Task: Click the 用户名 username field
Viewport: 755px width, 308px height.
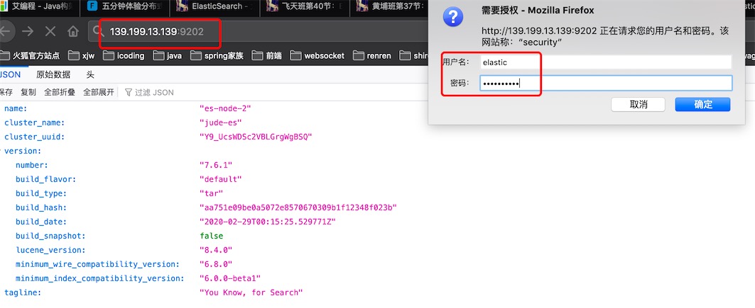Action: 605,62
